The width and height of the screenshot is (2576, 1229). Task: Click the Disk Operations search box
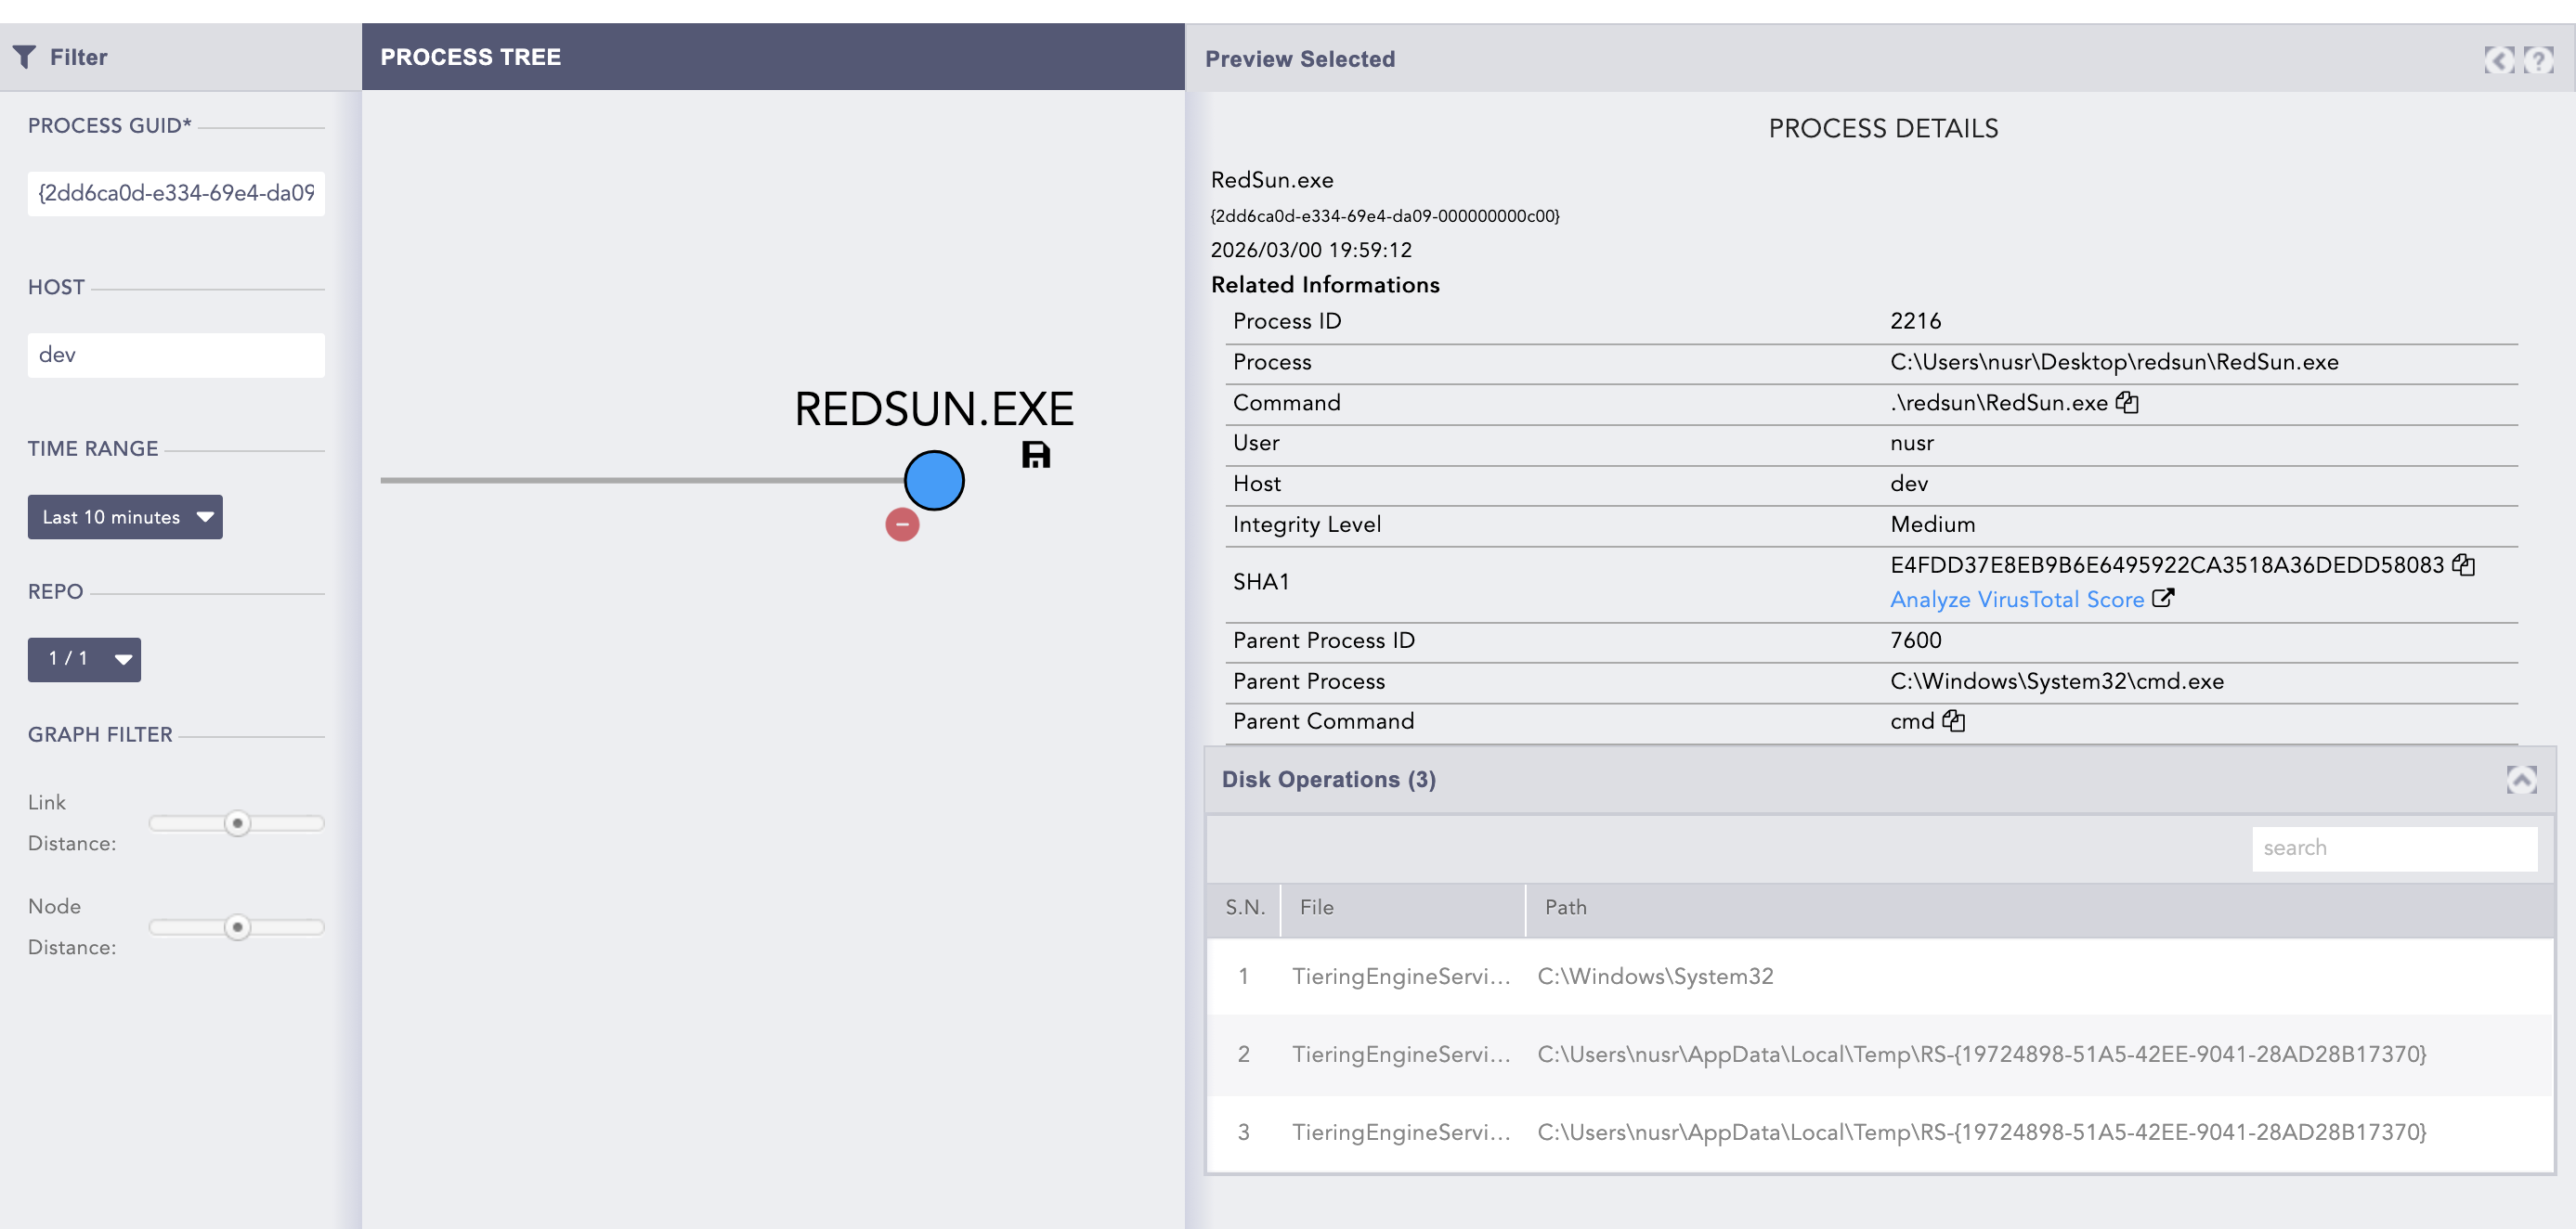[2393, 848]
